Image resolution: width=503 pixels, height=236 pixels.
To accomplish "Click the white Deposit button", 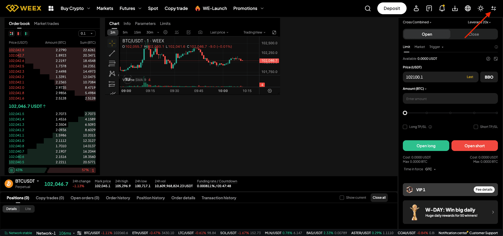I will 392,9.
